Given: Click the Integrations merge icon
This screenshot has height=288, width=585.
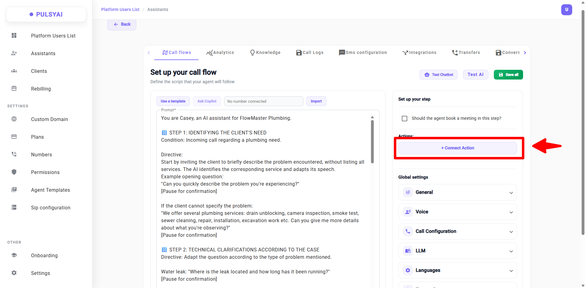Looking at the screenshot, I should 405,53.
